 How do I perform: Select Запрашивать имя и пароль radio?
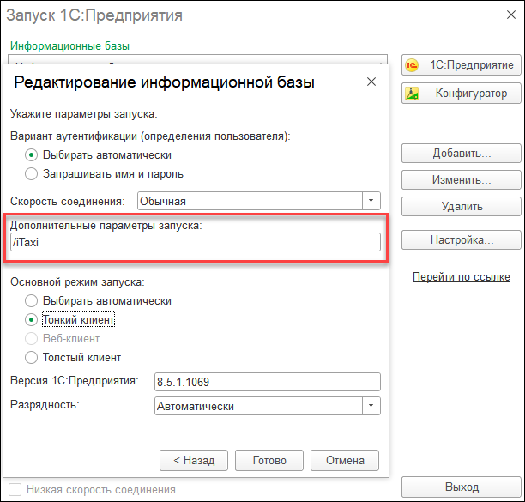(x=31, y=174)
